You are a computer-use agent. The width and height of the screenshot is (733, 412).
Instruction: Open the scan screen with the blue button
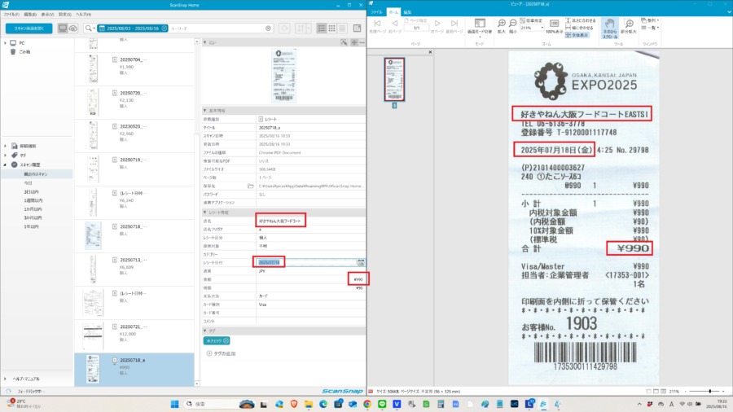click(29, 28)
